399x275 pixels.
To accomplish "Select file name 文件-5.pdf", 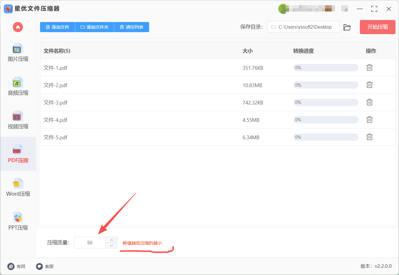I will click(x=55, y=137).
